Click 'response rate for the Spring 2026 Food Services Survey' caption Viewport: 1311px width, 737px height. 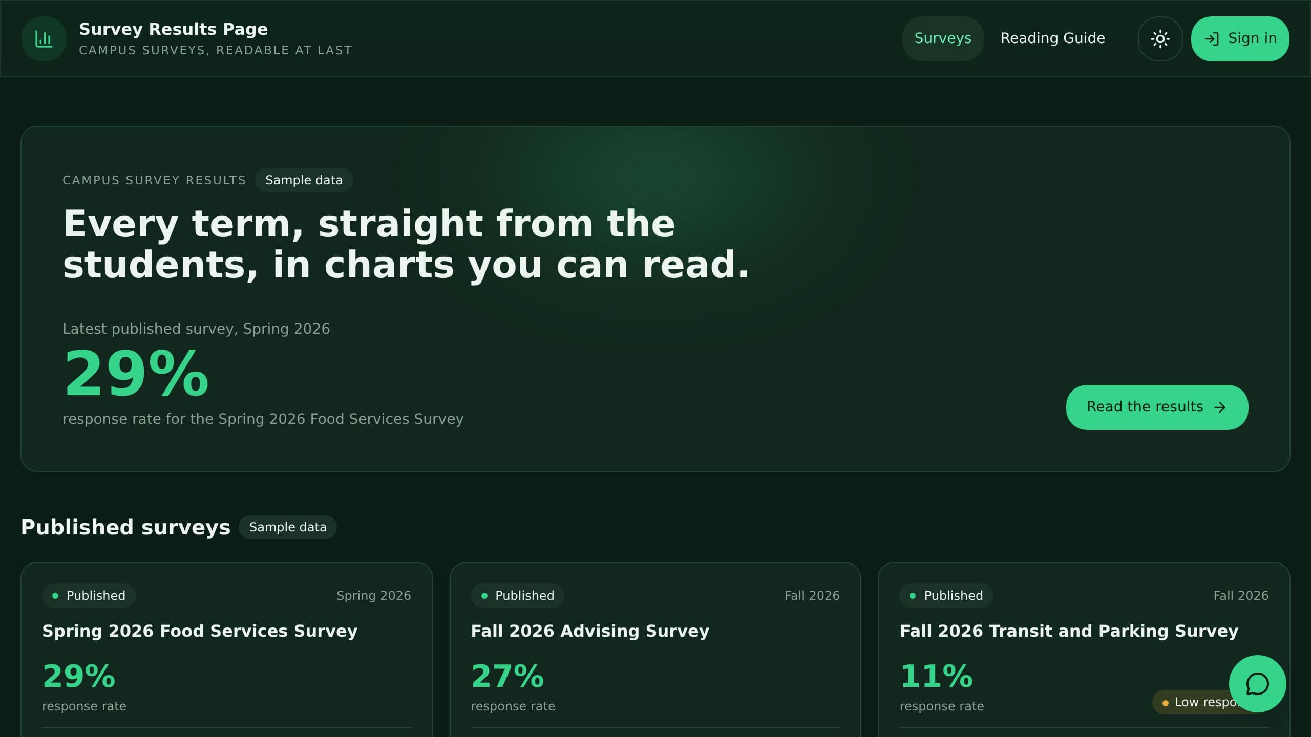(263, 419)
